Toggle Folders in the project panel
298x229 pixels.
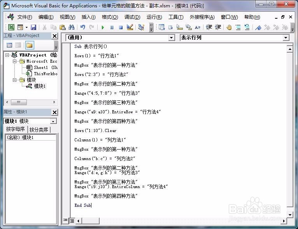click(x=30, y=45)
